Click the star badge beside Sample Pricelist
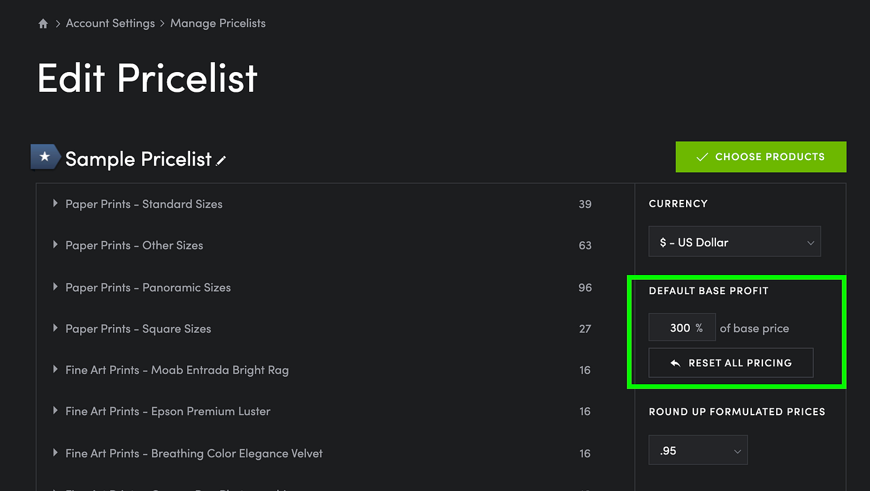This screenshot has width=870, height=491. tap(45, 157)
